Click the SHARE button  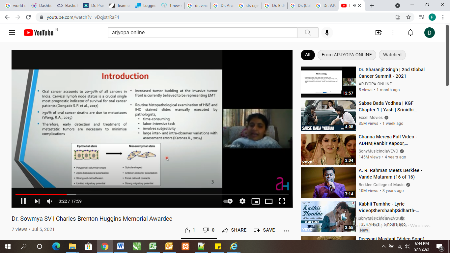point(234,230)
